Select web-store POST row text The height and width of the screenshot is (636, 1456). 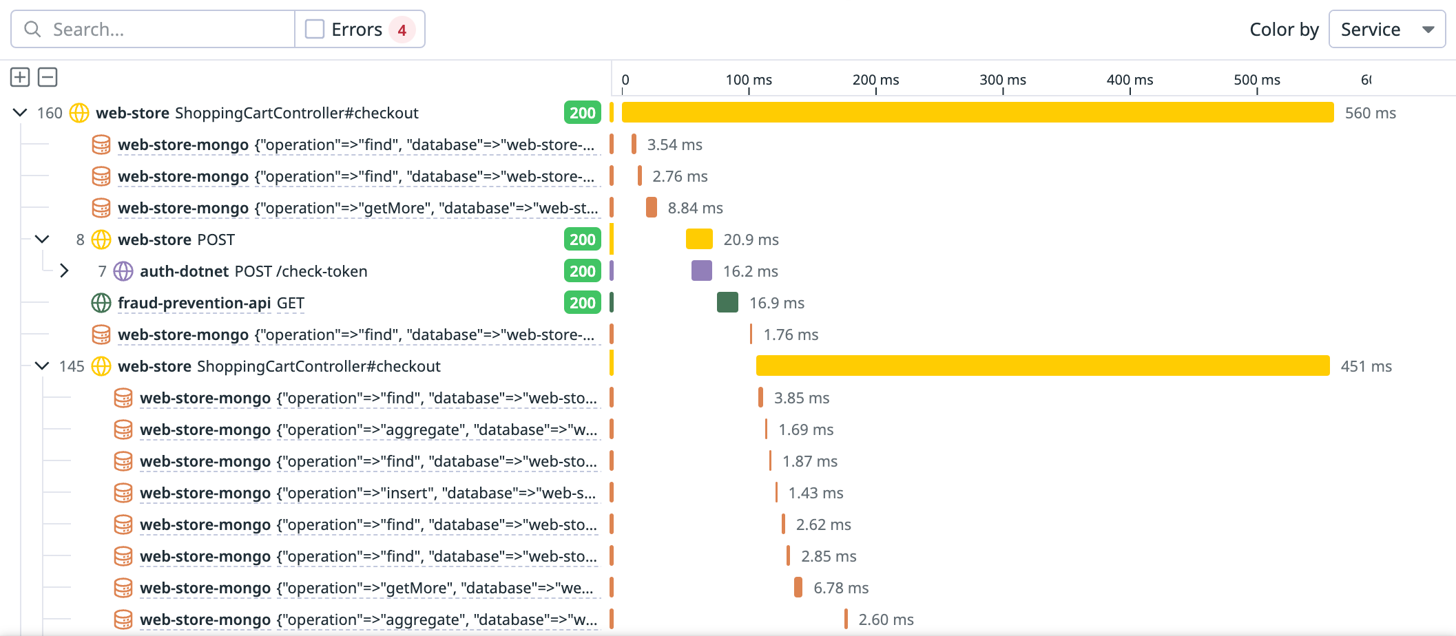[x=176, y=240]
